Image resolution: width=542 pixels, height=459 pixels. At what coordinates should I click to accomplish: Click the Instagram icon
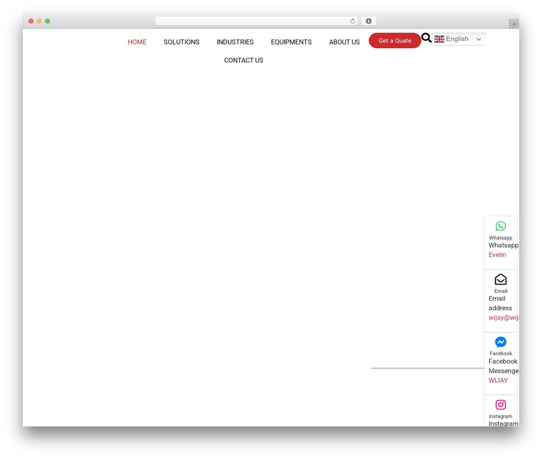(x=501, y=405)
